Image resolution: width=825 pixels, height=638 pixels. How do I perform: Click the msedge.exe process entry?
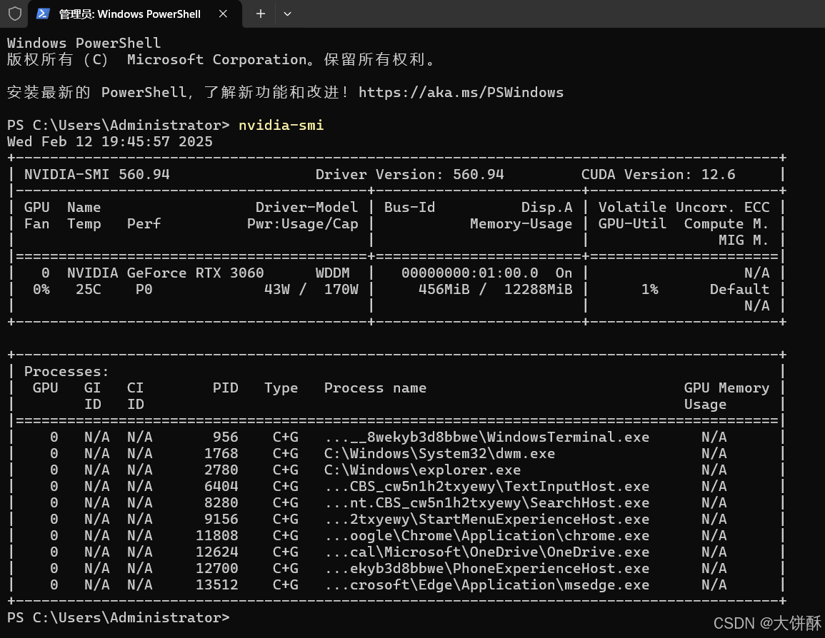tap(486, 585)
